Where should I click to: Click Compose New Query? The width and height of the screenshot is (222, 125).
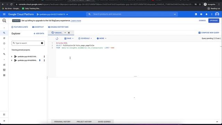(209, 33)
